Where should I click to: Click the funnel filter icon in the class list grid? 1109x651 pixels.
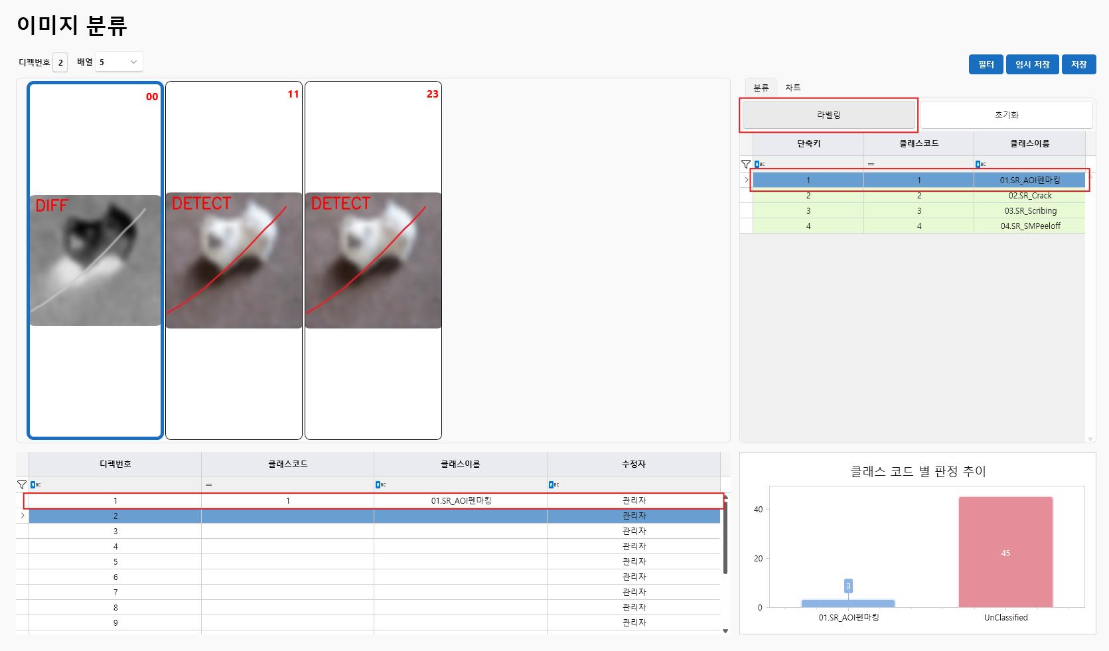click(x=746, y=164)
